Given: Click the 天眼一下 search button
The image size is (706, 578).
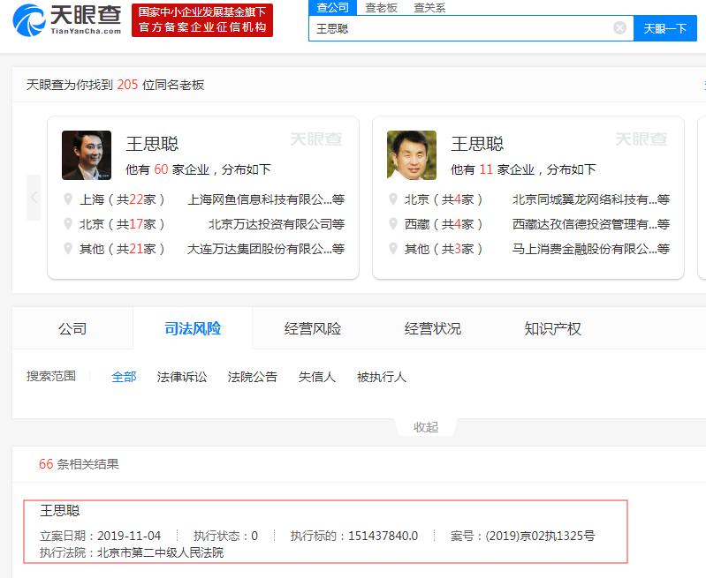Looking at the screenshot, I should click(665, 28).
